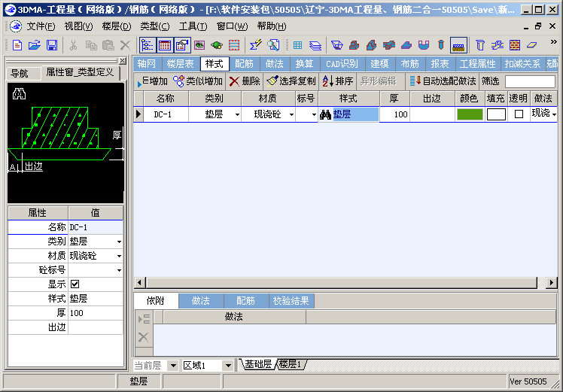
Task: Click the column component icon
Action: [480, 45]
